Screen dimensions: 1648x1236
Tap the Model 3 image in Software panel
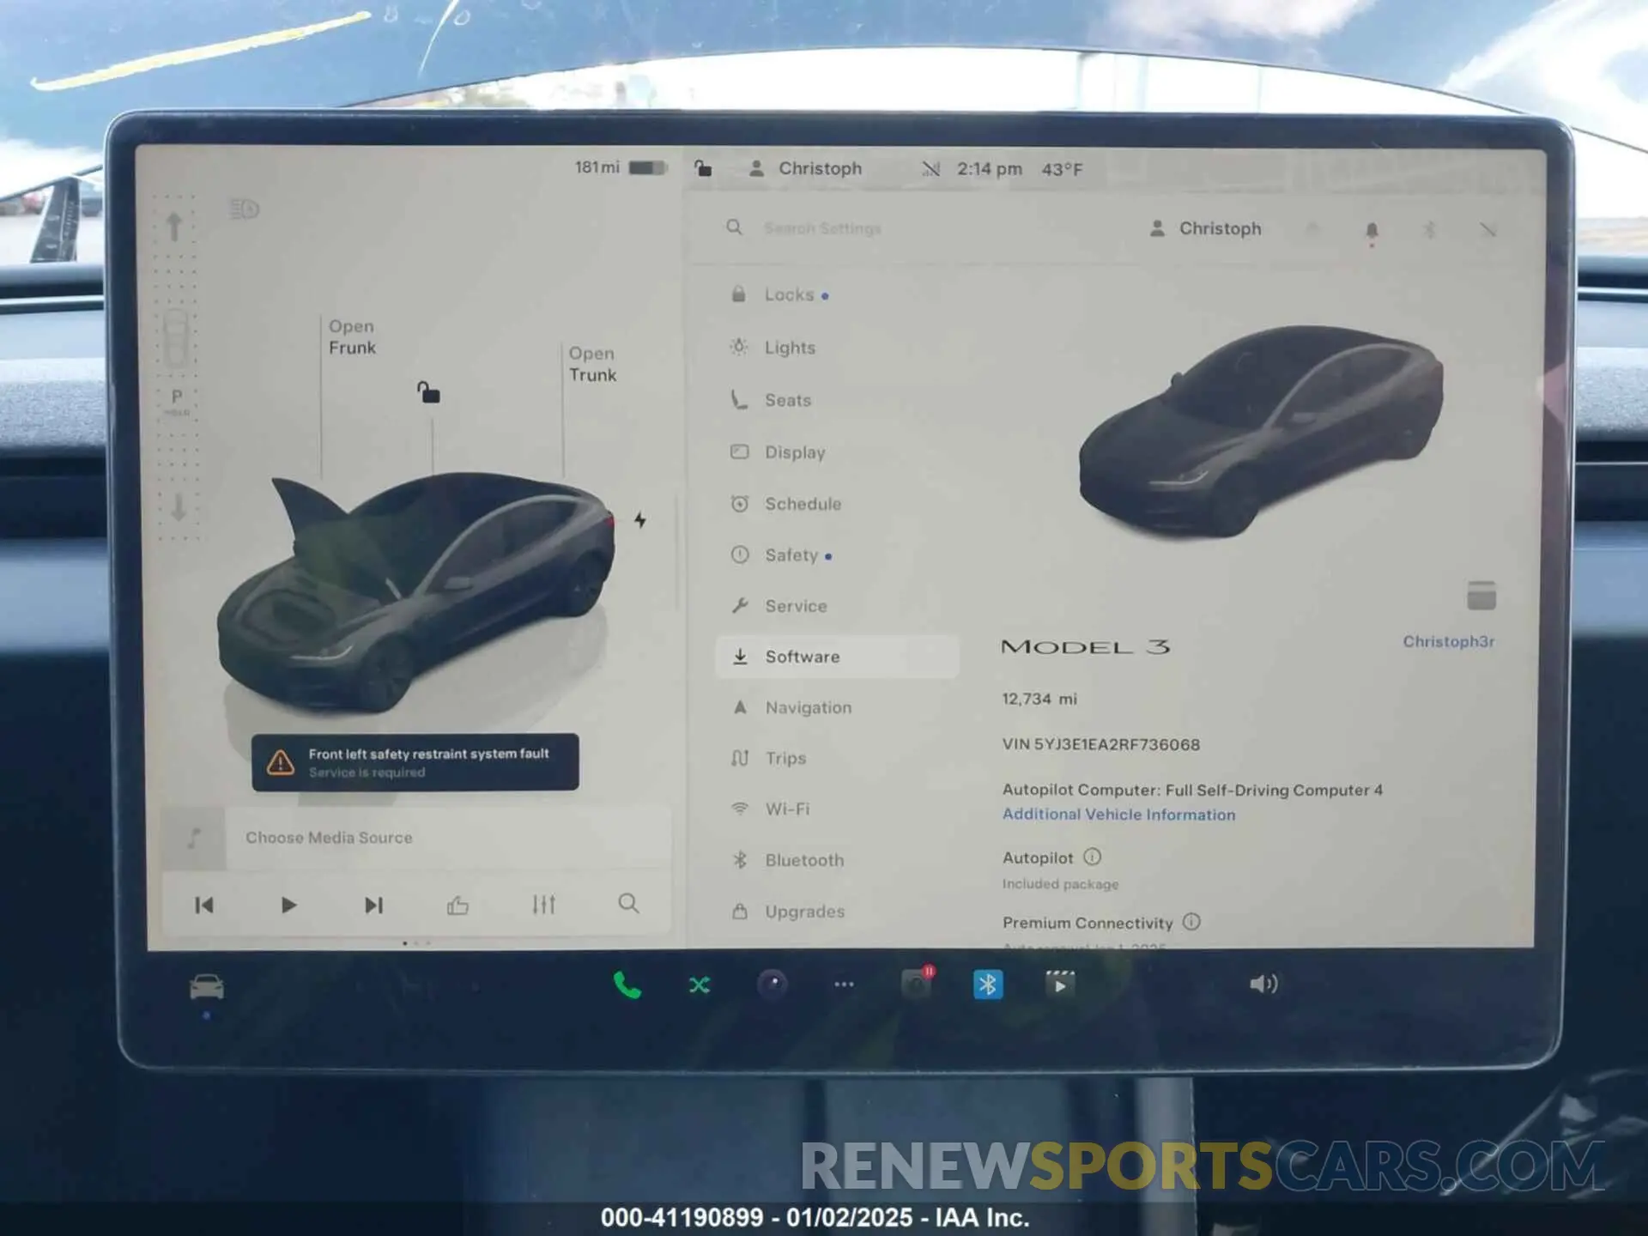[x=1260, y=430]
